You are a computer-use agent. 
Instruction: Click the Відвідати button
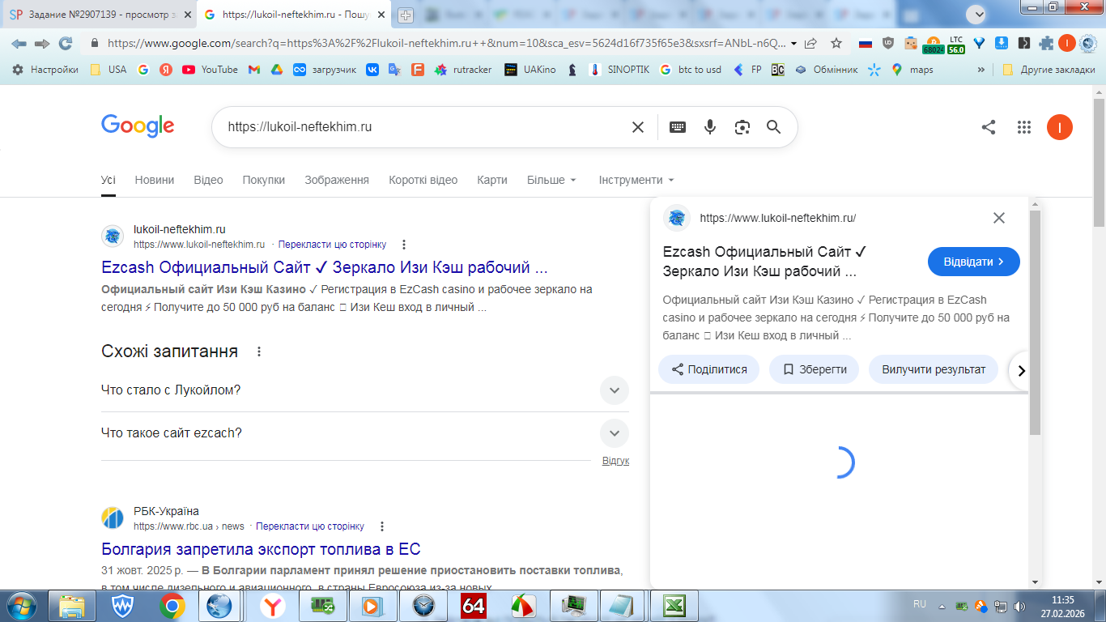coord(974,262)
